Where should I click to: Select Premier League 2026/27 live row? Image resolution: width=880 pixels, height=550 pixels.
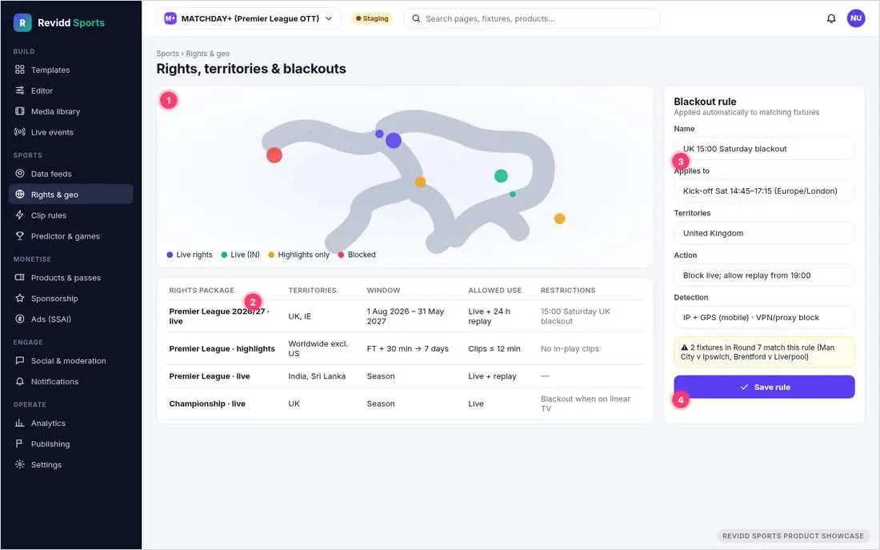point(406,316)
